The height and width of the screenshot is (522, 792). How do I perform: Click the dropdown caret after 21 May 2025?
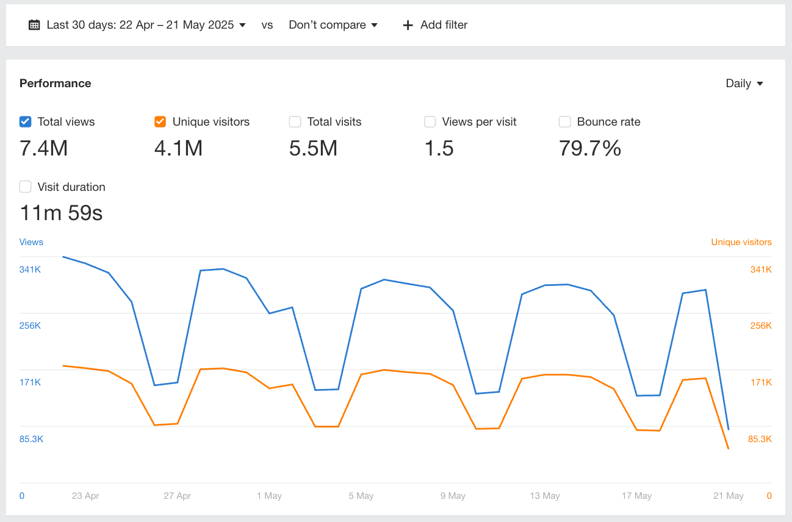[x=242, y=26]
